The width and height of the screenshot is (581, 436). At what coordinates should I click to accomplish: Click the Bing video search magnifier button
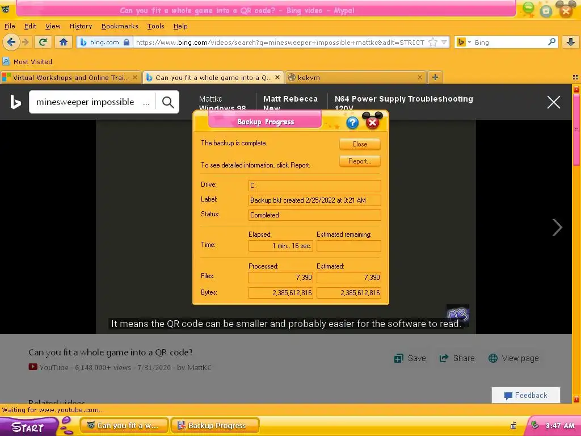point(168,102)
